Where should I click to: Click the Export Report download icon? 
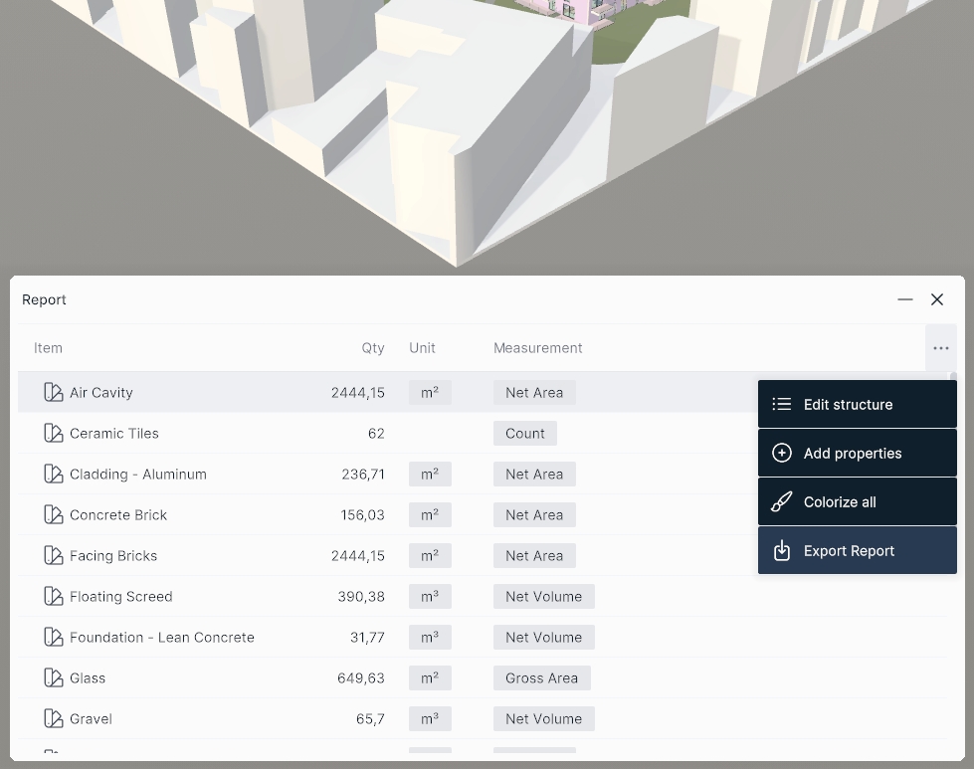click(x=781, y=550)
